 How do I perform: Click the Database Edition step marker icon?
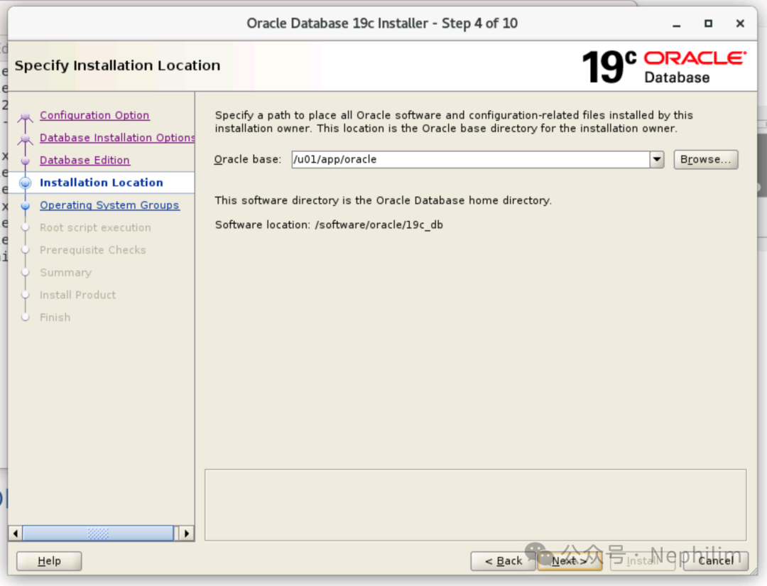(26, 161)
